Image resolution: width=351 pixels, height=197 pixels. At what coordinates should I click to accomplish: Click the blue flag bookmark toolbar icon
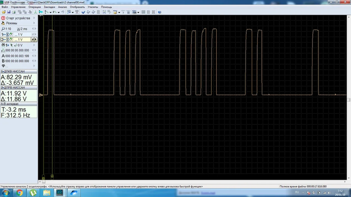(41, 12)
